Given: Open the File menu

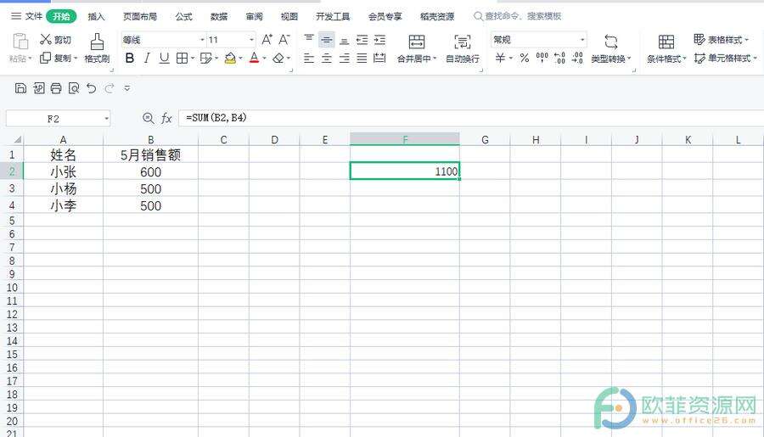Looking at the screenshot, I should tap(27, 16).
